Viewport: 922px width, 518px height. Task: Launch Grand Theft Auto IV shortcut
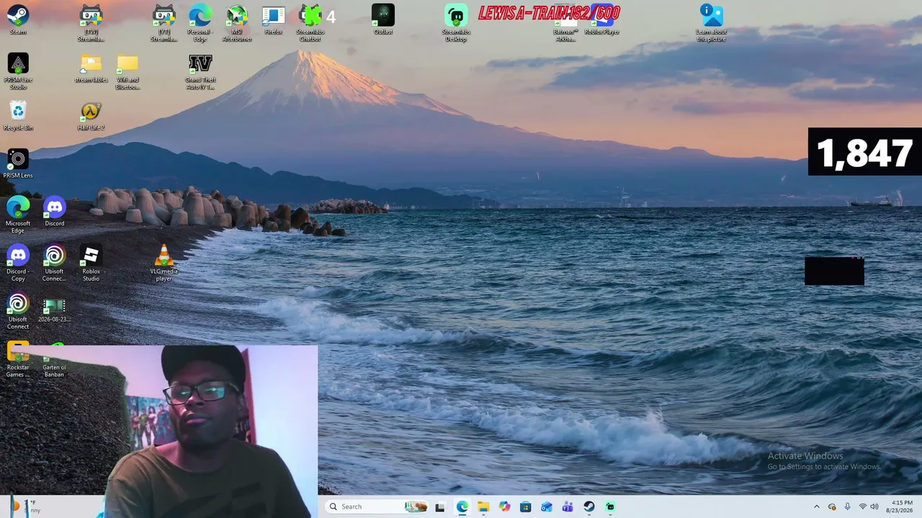200,71
